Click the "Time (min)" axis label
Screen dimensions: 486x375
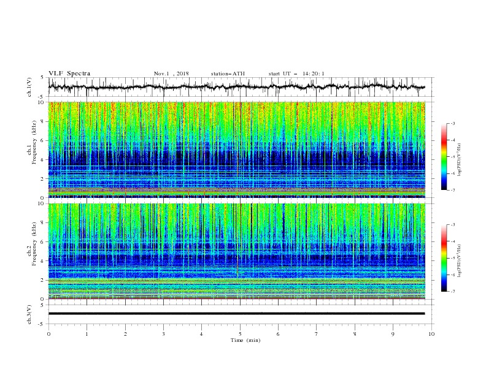coord(245,340)
